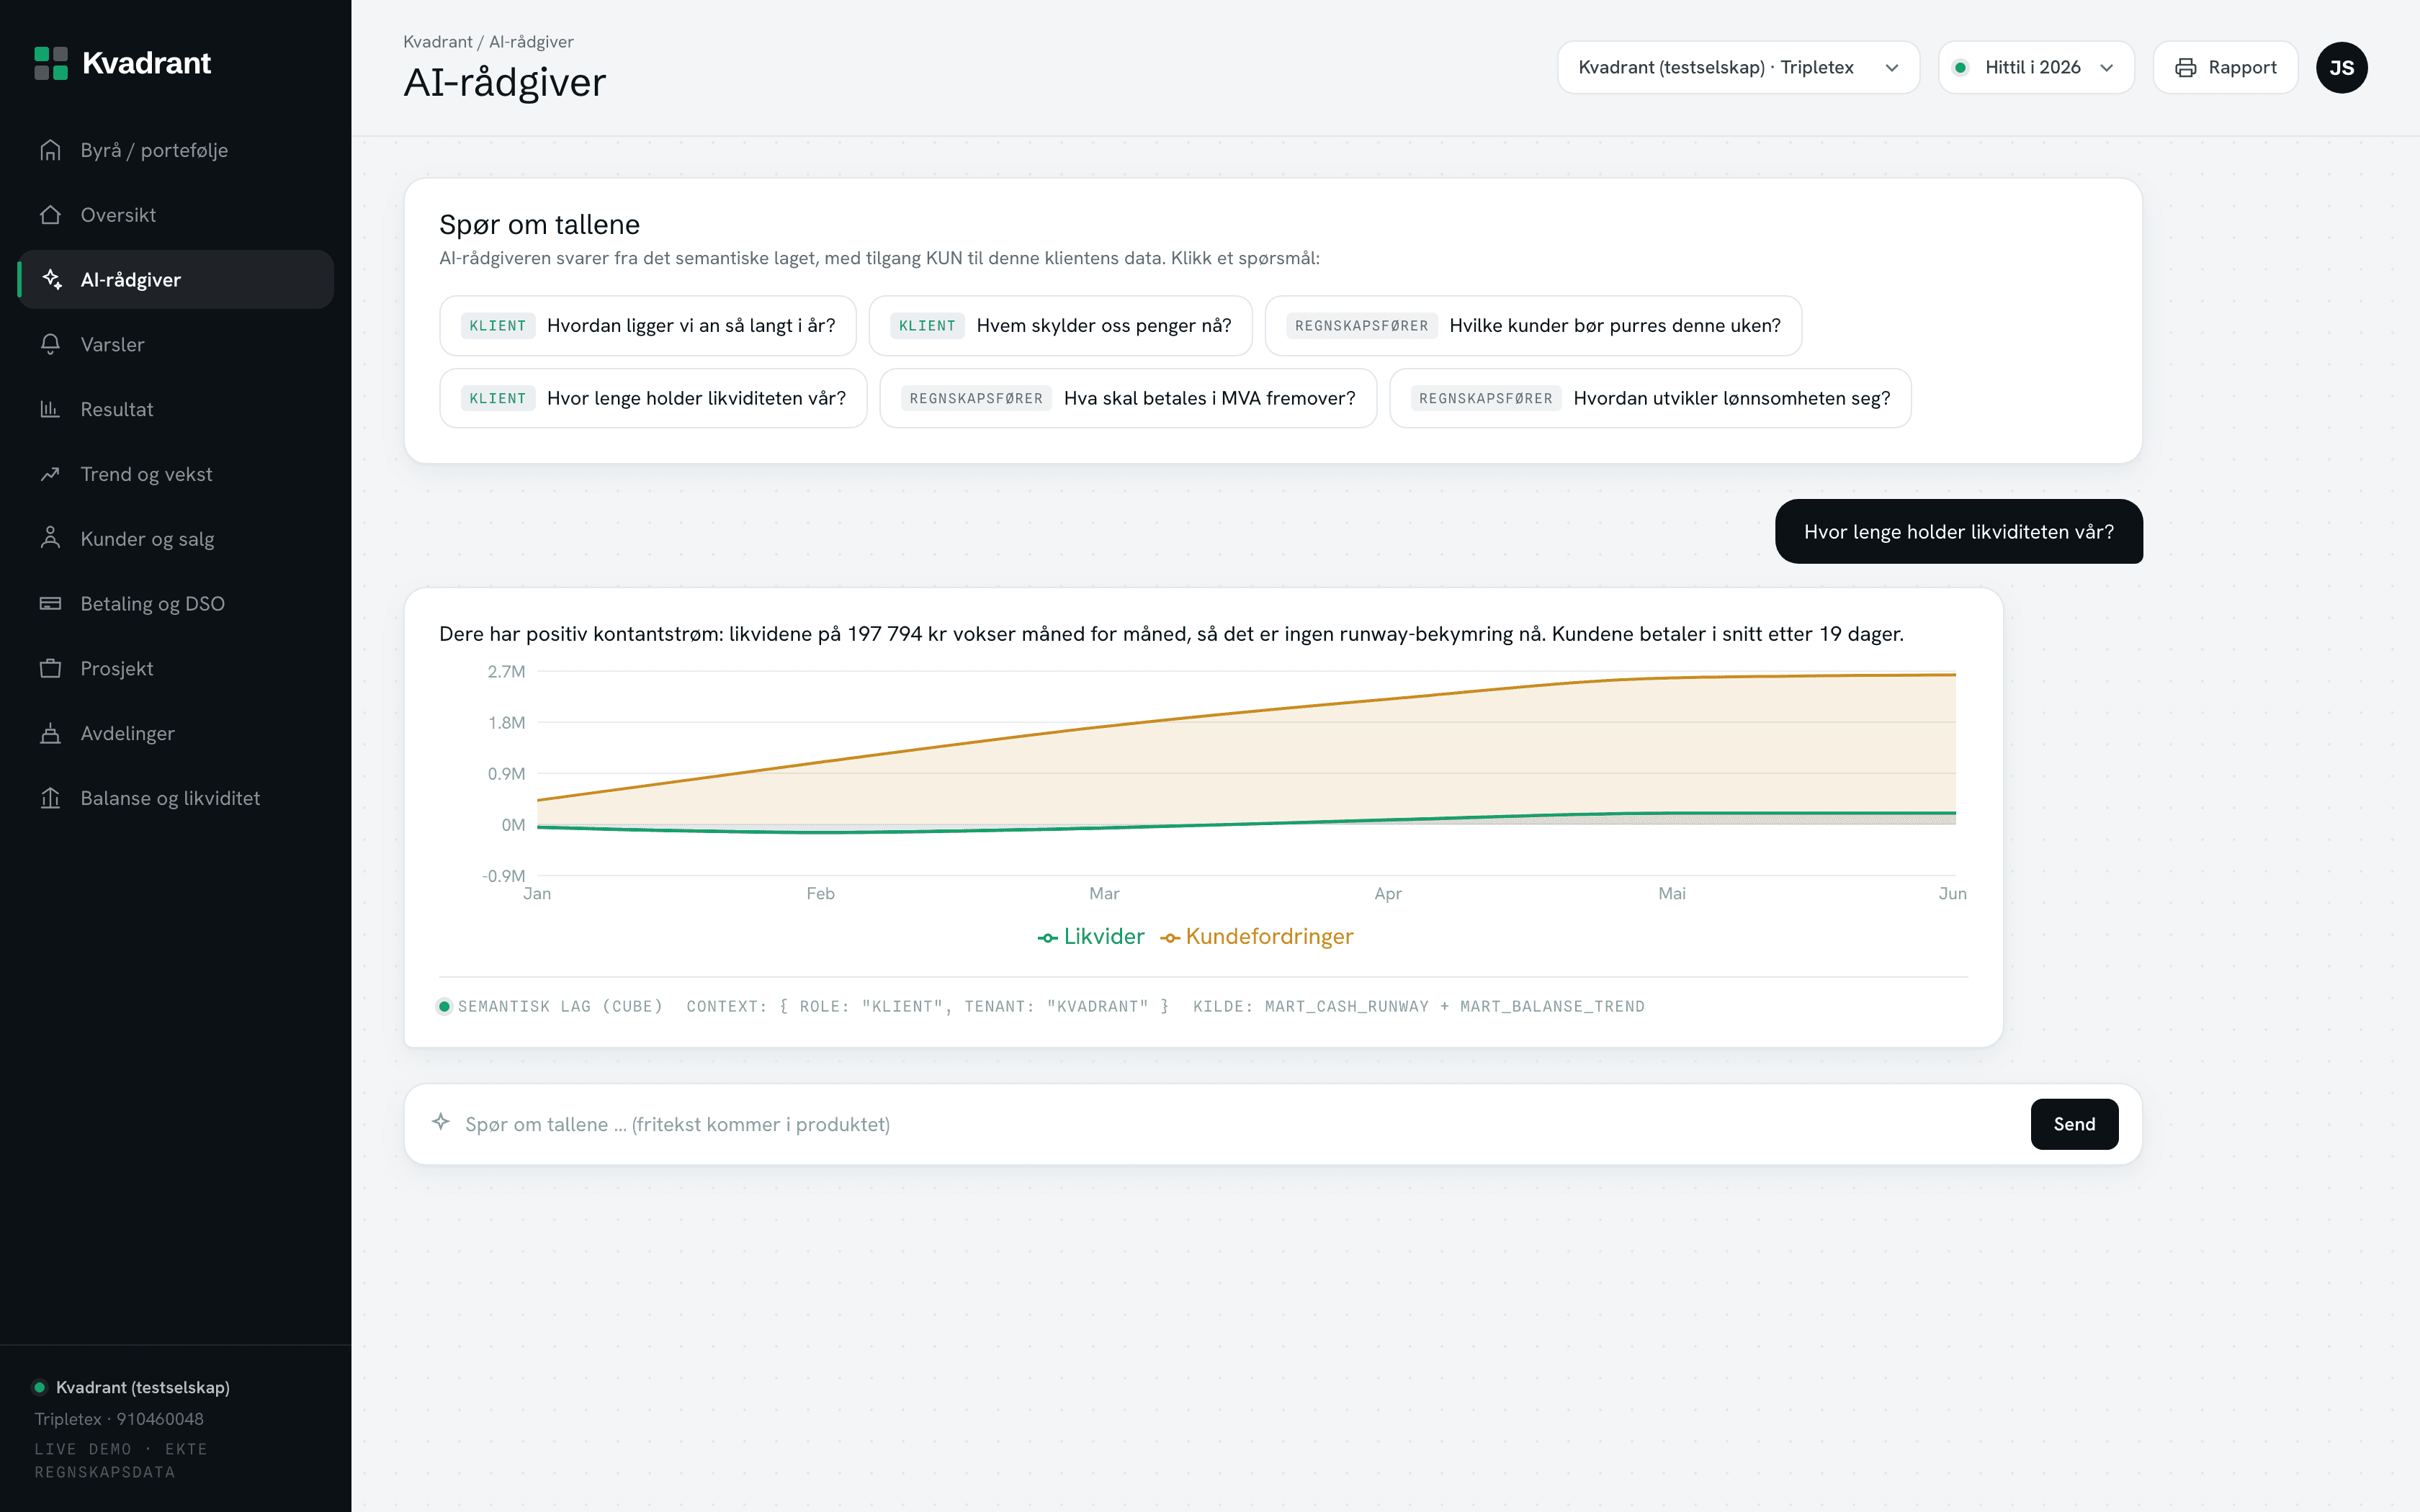The height and width of the screenshot is (1512, 2420).
Task: Toggle the Kundefordringer legend series
Action: coord(1257,937)
